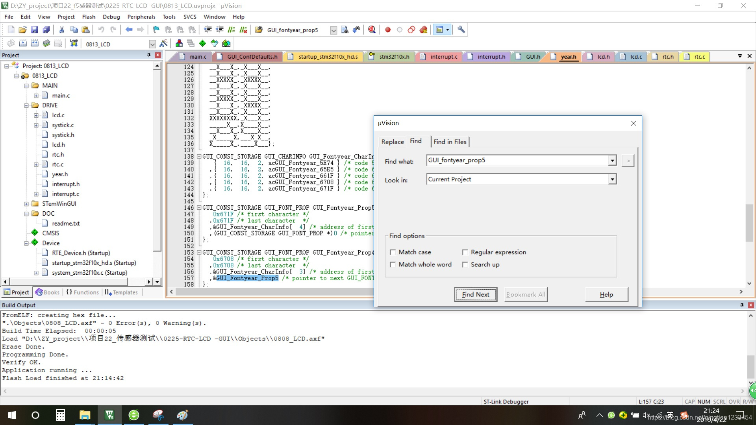This screenshot has width=756, height=425.
Task: Insert breakpoint with red dot icon
Action: click(x=388, y=30)
